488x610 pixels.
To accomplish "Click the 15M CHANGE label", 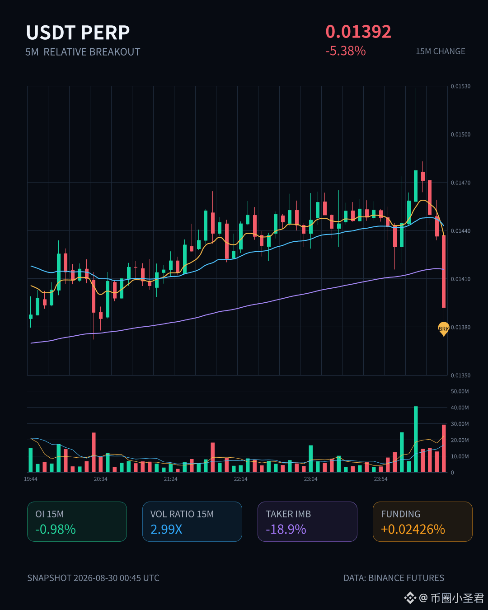I will tap(441, 52).
